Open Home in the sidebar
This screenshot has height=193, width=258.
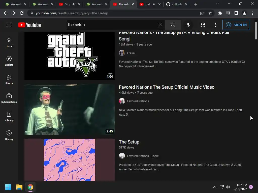click(9, 42)
